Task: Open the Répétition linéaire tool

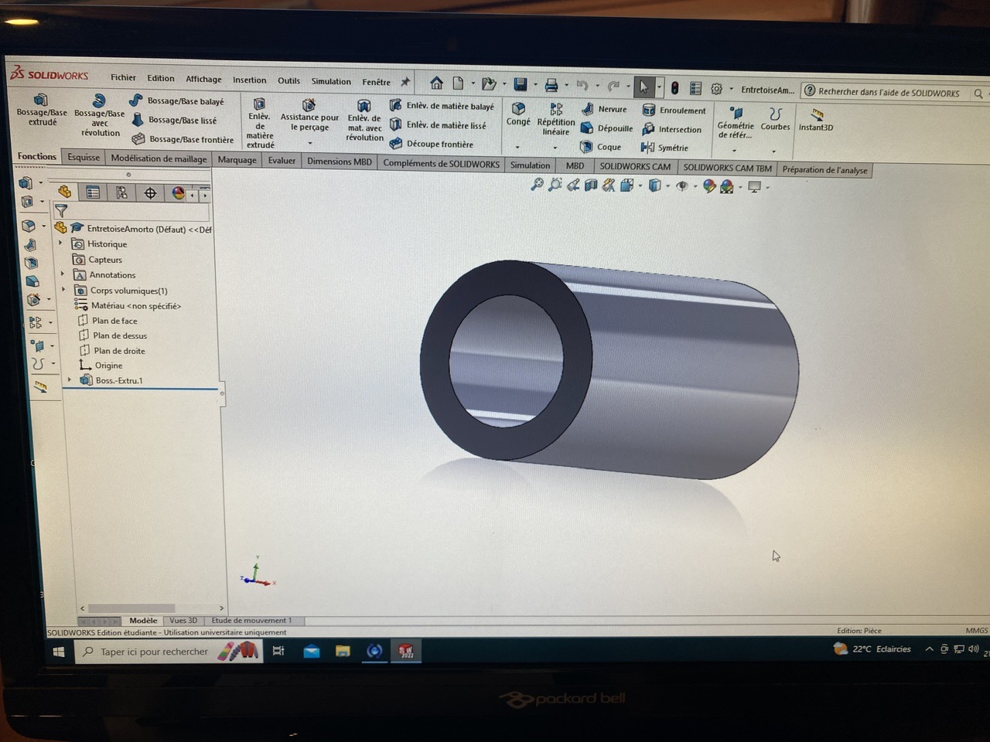Action: (x=555, y=117)
